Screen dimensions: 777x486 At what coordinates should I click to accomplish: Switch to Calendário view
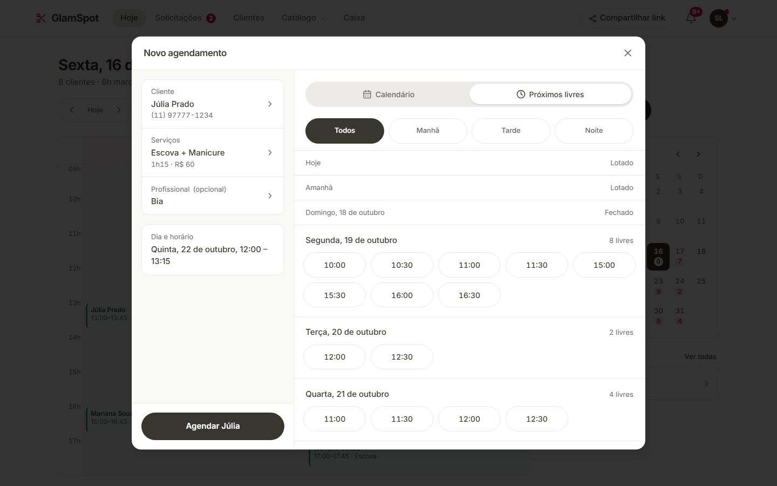click(388, 94)
